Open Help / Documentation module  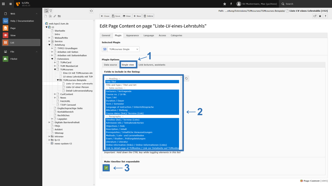[21, 21]
